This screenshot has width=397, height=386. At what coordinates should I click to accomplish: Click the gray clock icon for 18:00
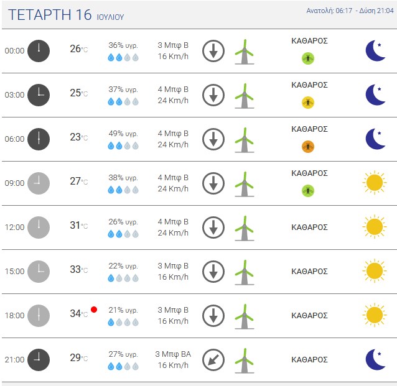pos(39,316)
